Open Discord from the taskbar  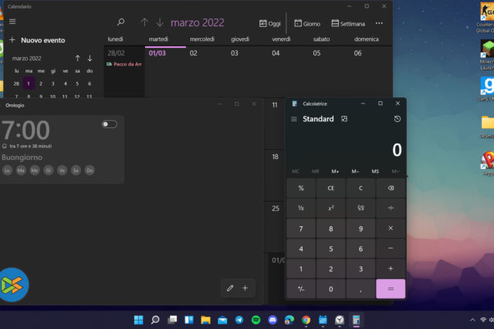pyautogui.click(x=272, y=320)
